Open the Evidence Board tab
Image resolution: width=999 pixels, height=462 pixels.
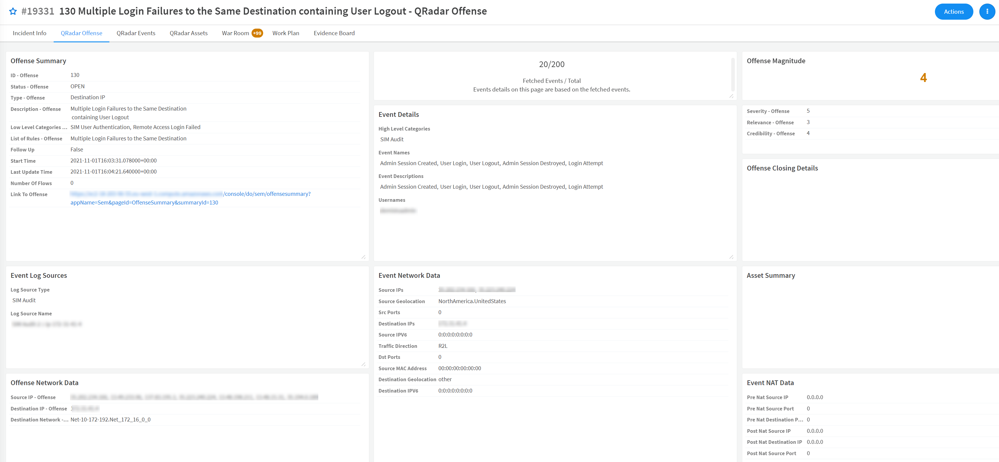[334, 33]
